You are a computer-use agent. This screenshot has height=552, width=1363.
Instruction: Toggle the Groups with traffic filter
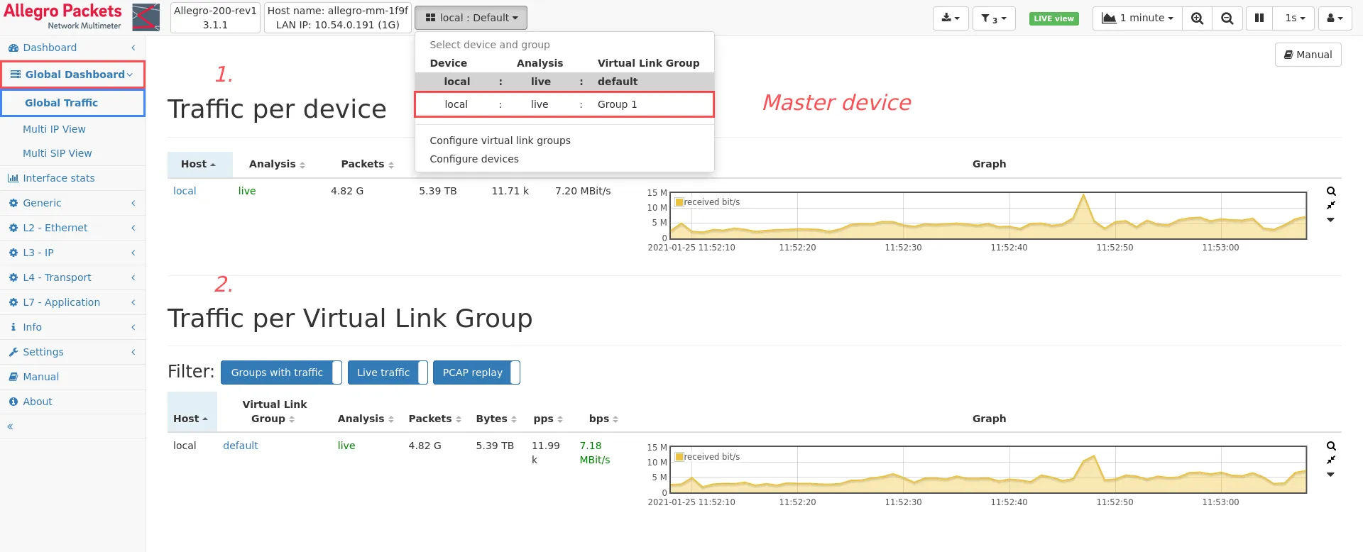pyautogui.click(x=281, y=372)
